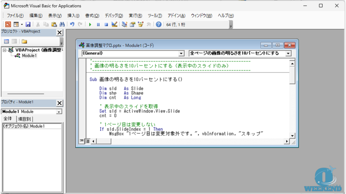This screenshot has height=194, width=346.
Task: Click Cut scissors icon
Action: [38, 24]
